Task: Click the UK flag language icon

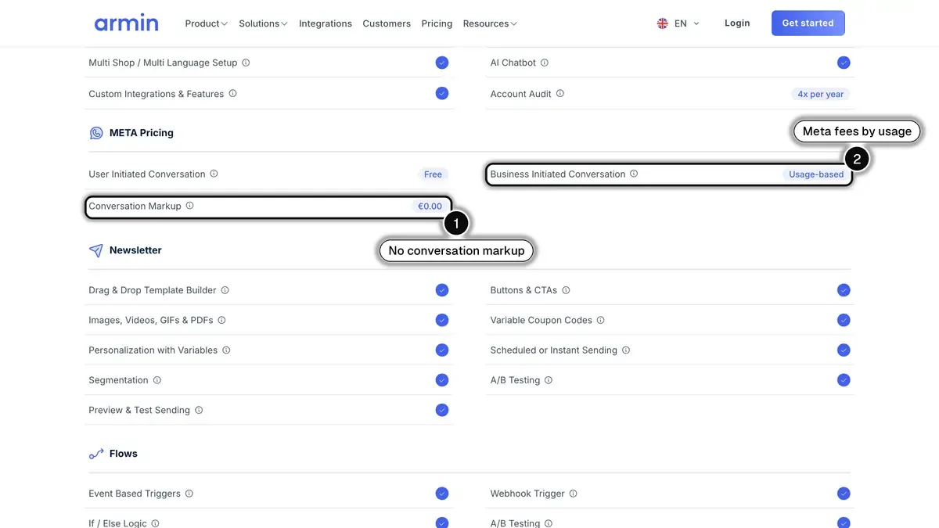Action: 663,23
